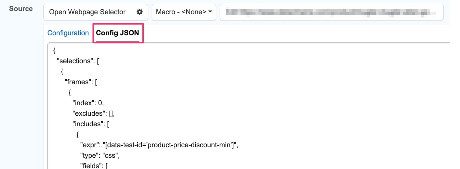Click the brace below "frames"
This screenshot has width=460, height=169.
pyautogui.click(x=70, y=92)
